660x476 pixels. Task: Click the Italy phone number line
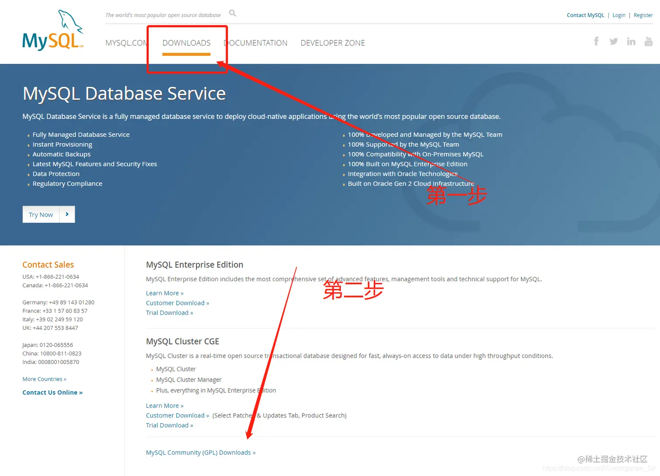[x=52, y=319]
